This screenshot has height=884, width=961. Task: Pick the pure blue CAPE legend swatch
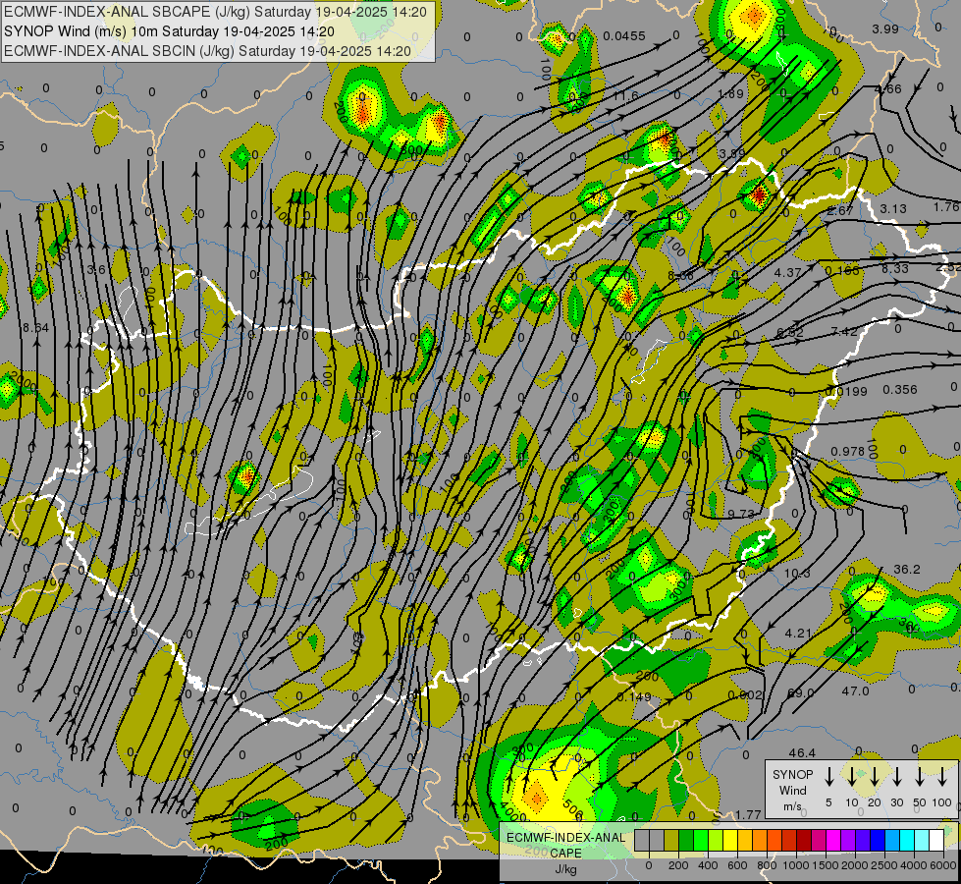(x=877, y=840)
